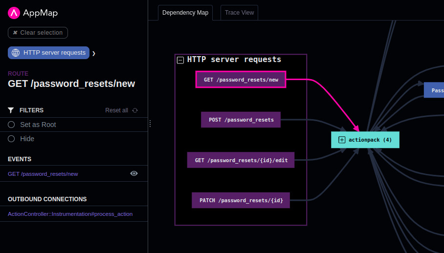This screenshot has width=444, height=253.
Task: Select the partially visible blue Pass node
Action: click(434, 90)
